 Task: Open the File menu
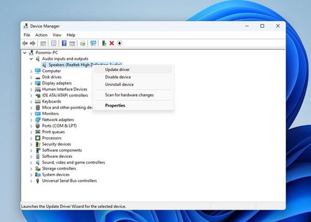point(27,35)
